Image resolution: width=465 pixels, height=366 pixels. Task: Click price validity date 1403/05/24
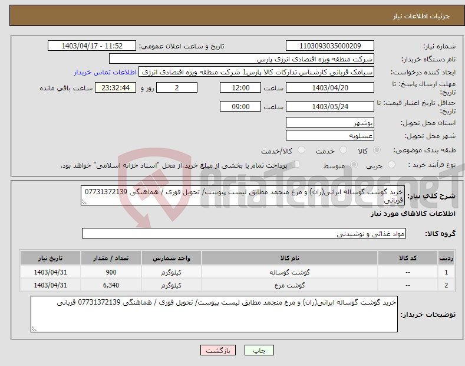click(x=330, y=106)
